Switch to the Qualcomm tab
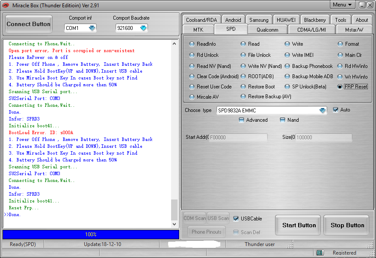The height and width of the screenshot is (258, 376). [x=267, y=30]
